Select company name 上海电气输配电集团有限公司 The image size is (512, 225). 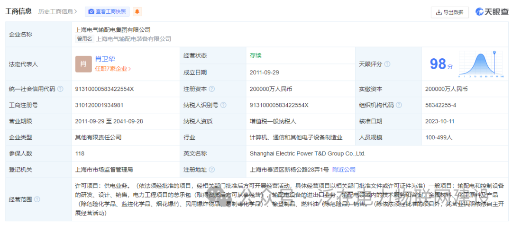click(x=113, y=30)
